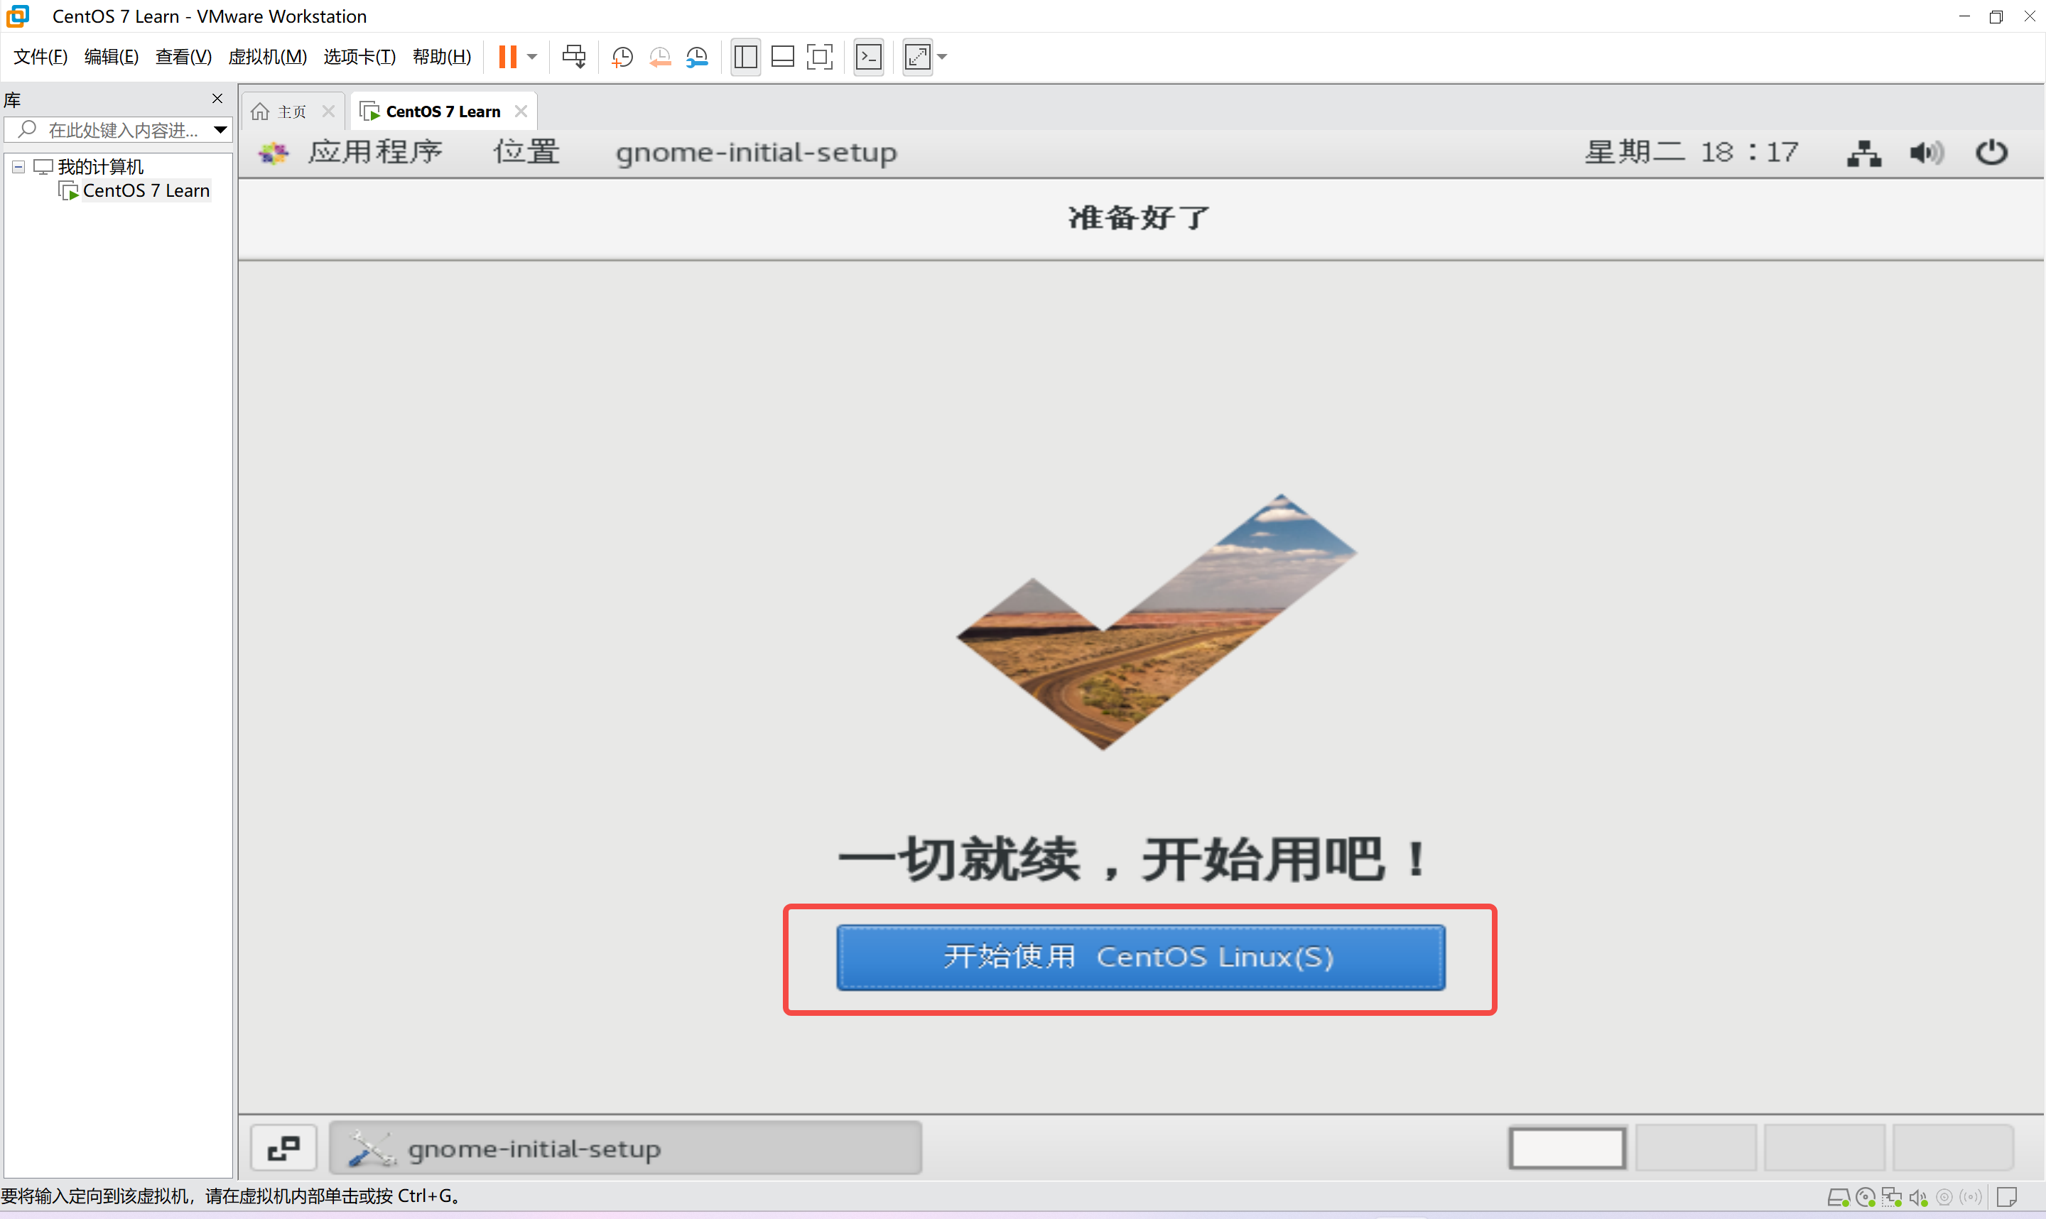This screenshot has width=2046, height=1219.
Task: Click 开始使用 CentOS Linux(S) button
Action: pos(1141,958)
